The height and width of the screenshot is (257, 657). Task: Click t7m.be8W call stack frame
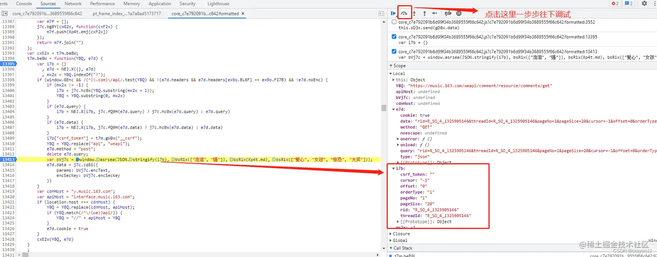click(405, 255)
